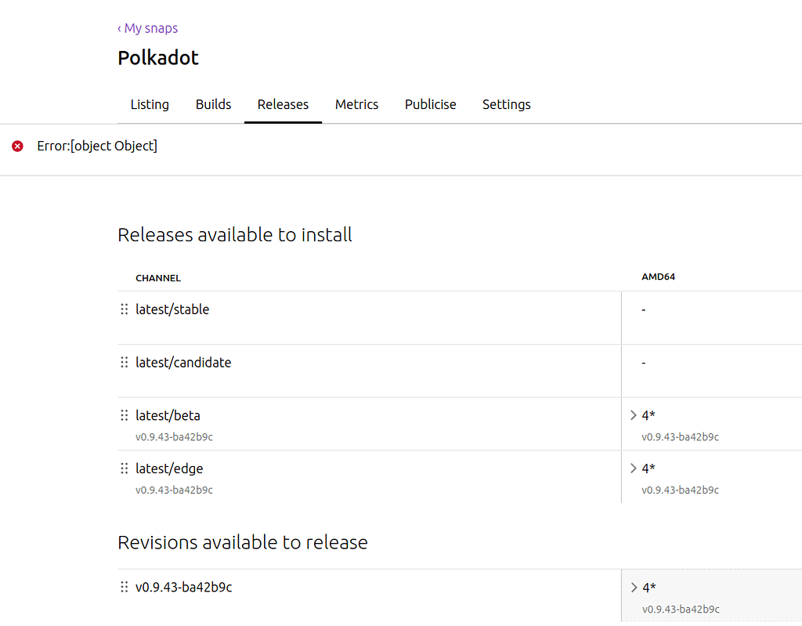Image resolution: width=802 pixels, height=626 pixels.
Task: Click the latest/edge channel name
Action: tap(169, 469)
